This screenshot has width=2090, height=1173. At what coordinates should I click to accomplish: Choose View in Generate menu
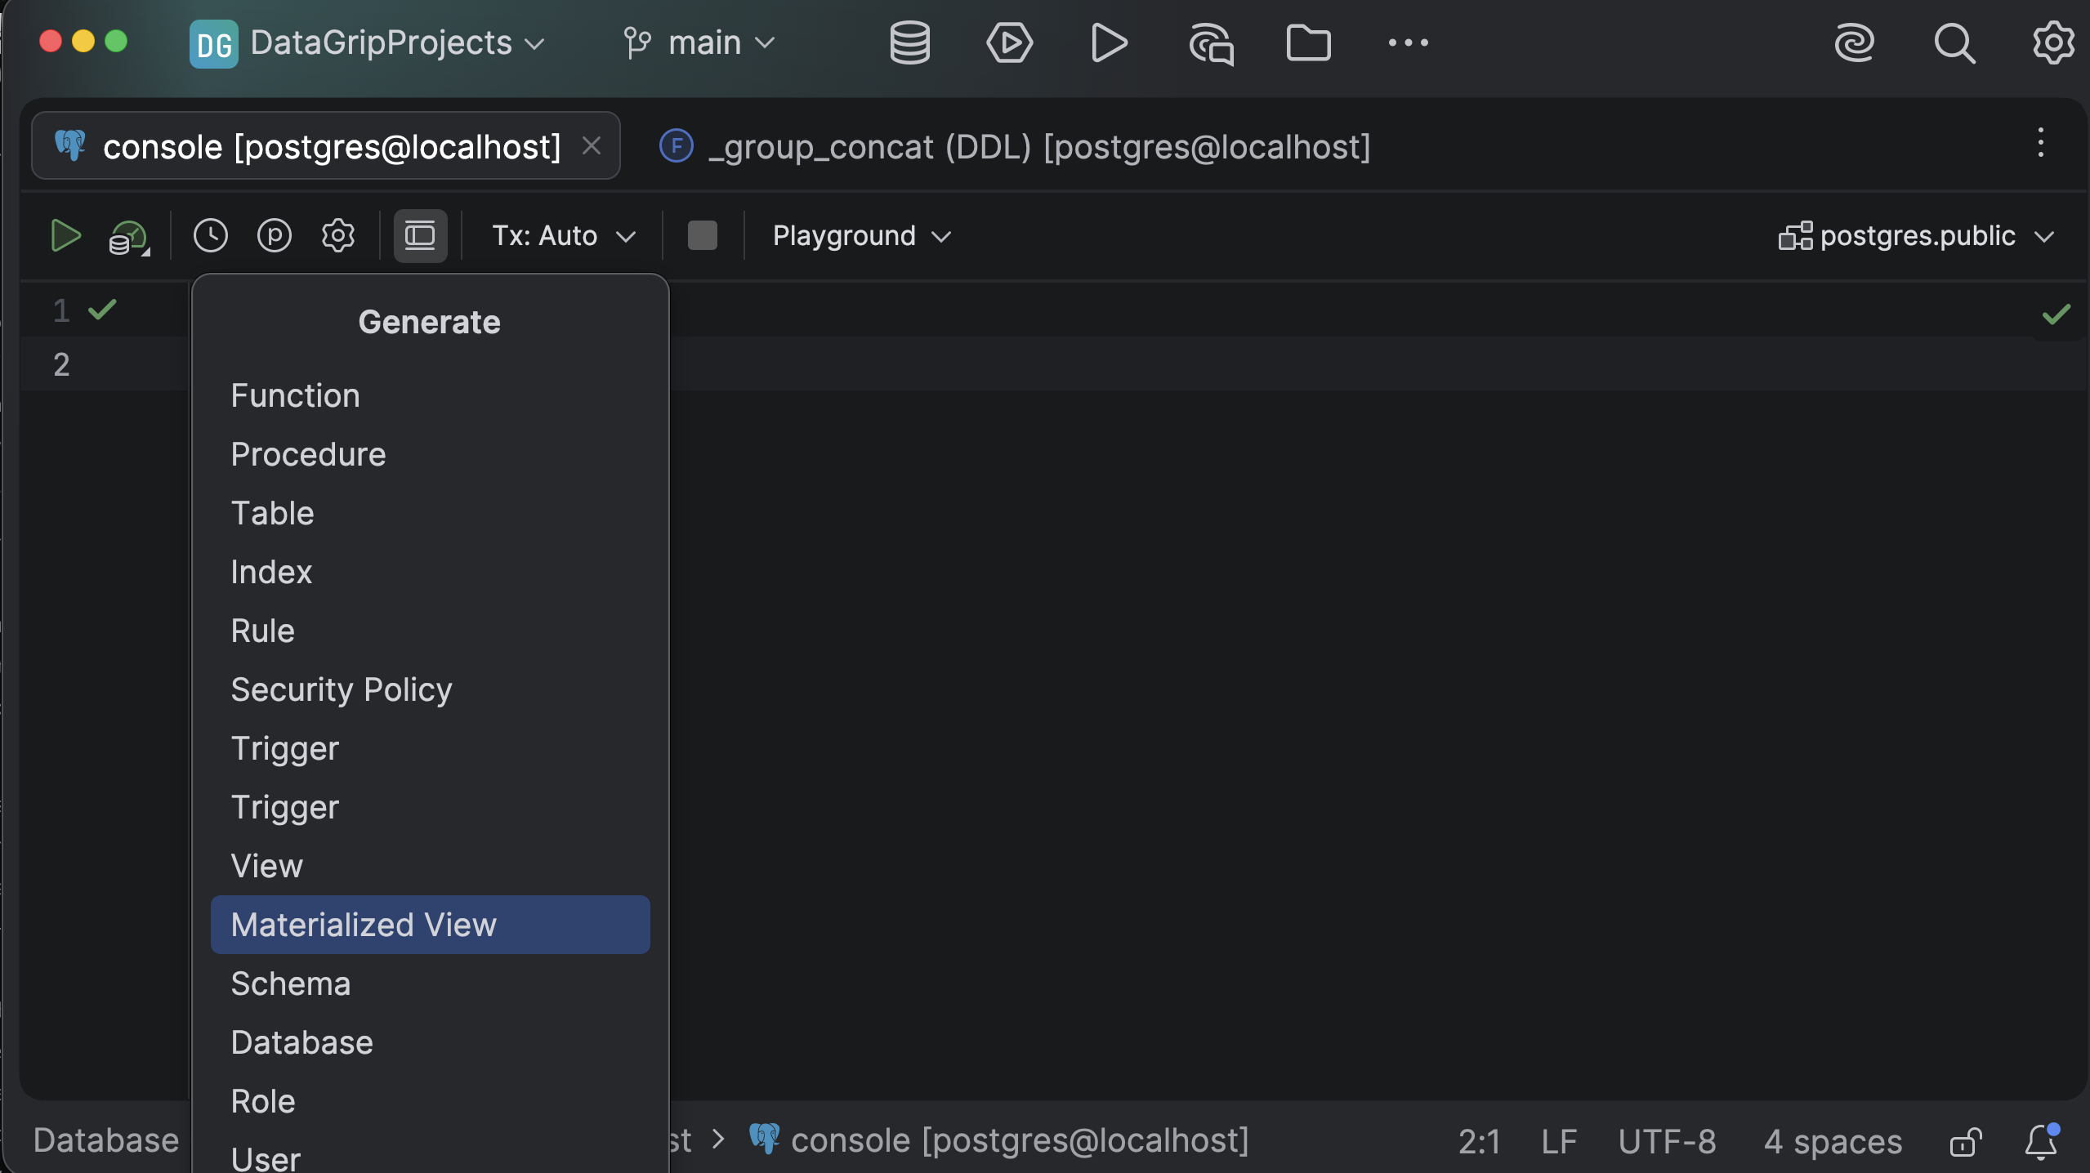point(431,866)
